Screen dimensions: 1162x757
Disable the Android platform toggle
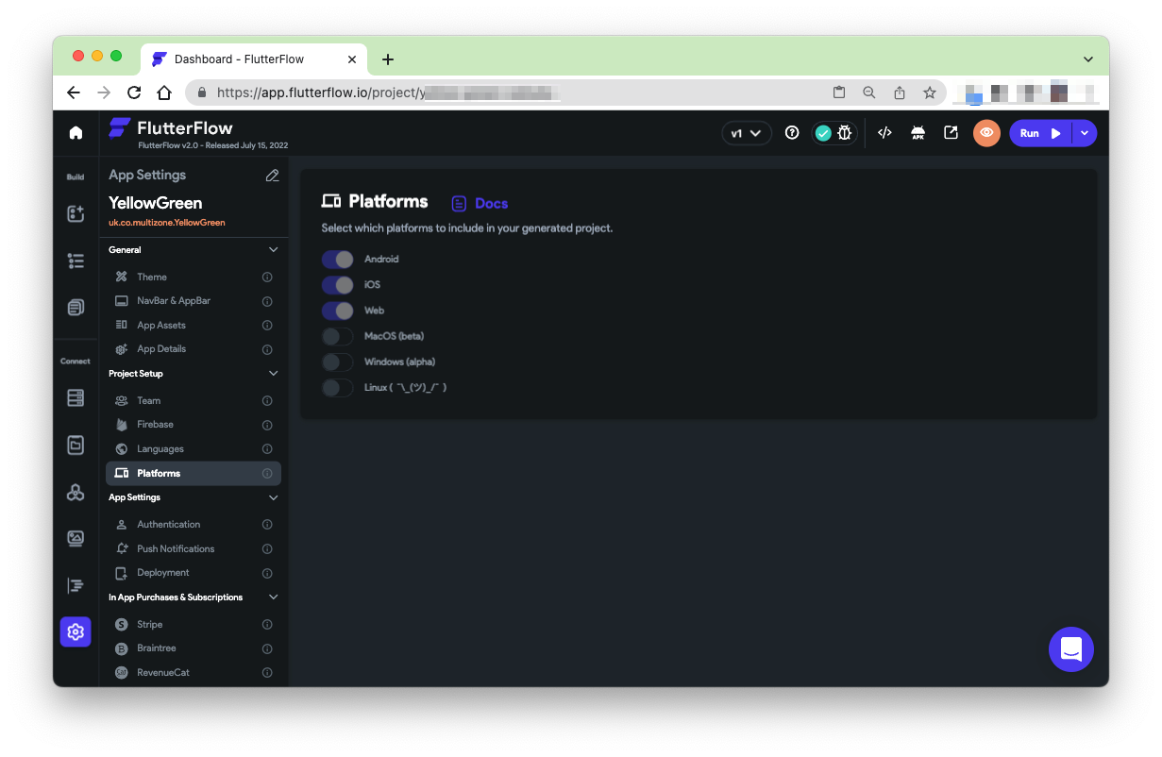point(337,259)
